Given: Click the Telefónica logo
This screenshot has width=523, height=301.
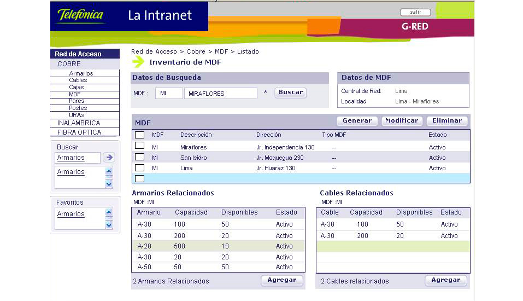Looking at the screenshot, I should pyautogui.click(x=80, y=16).
